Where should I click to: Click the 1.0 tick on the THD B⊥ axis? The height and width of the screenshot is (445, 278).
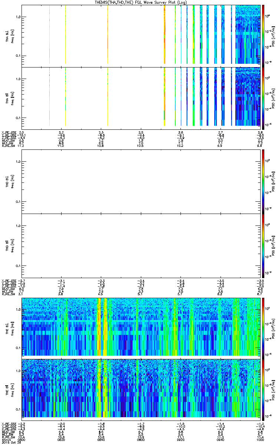[x=18, y=162]
